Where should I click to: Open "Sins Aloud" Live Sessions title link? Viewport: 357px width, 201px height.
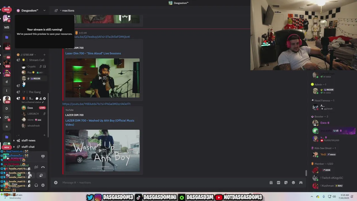(x=93, y=53)
